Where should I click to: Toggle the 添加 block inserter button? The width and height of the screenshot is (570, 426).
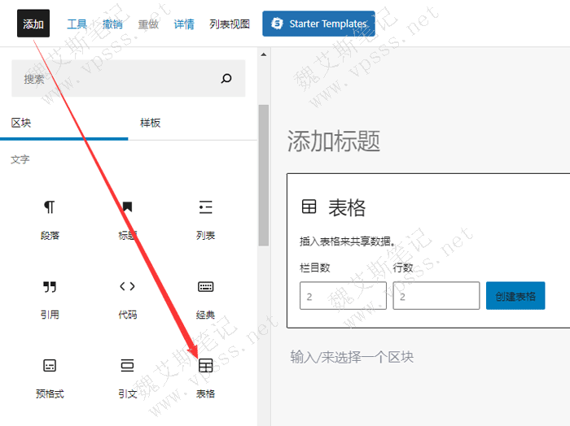[x=33, y=24]
